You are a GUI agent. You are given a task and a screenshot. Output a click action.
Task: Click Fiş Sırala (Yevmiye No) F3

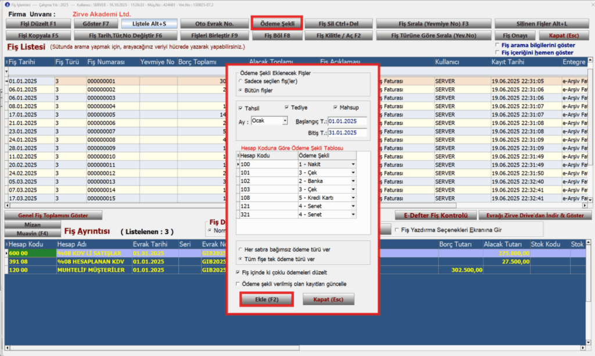pos(433,23)
